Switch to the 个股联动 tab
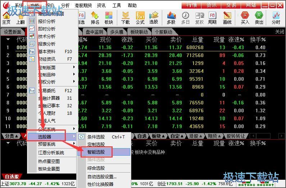This screenshot has width=286, height=188. pos(163,32)
